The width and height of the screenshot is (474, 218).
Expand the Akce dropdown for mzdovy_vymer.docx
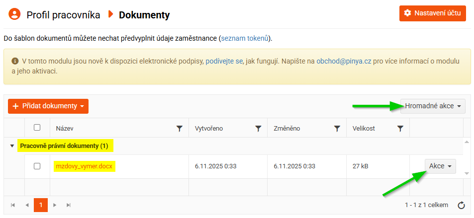440,166
